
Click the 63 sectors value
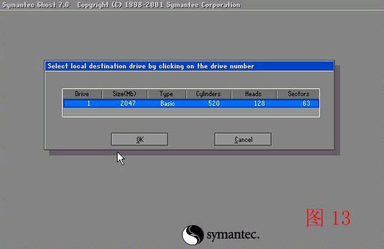click(x=306, y=103)
